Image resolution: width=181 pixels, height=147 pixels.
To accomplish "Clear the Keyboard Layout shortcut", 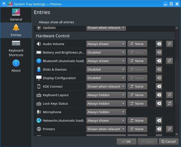I will [x=159, y=95].
